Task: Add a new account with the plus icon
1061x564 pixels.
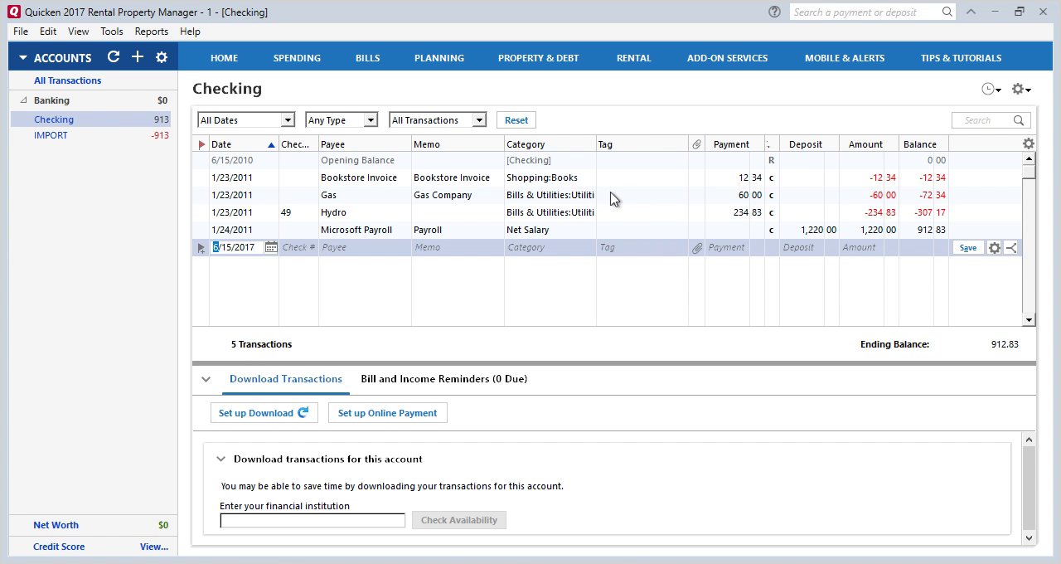Action: pos(138,57)
